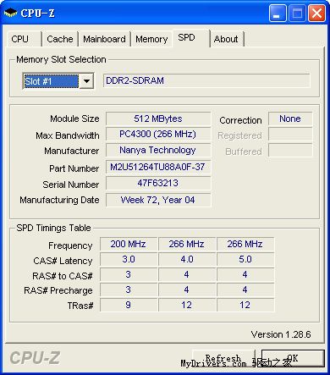Click the empty Buffered field
Image resolution: width=330 pixels, height=375 pixels.
(x=290, y=151)
